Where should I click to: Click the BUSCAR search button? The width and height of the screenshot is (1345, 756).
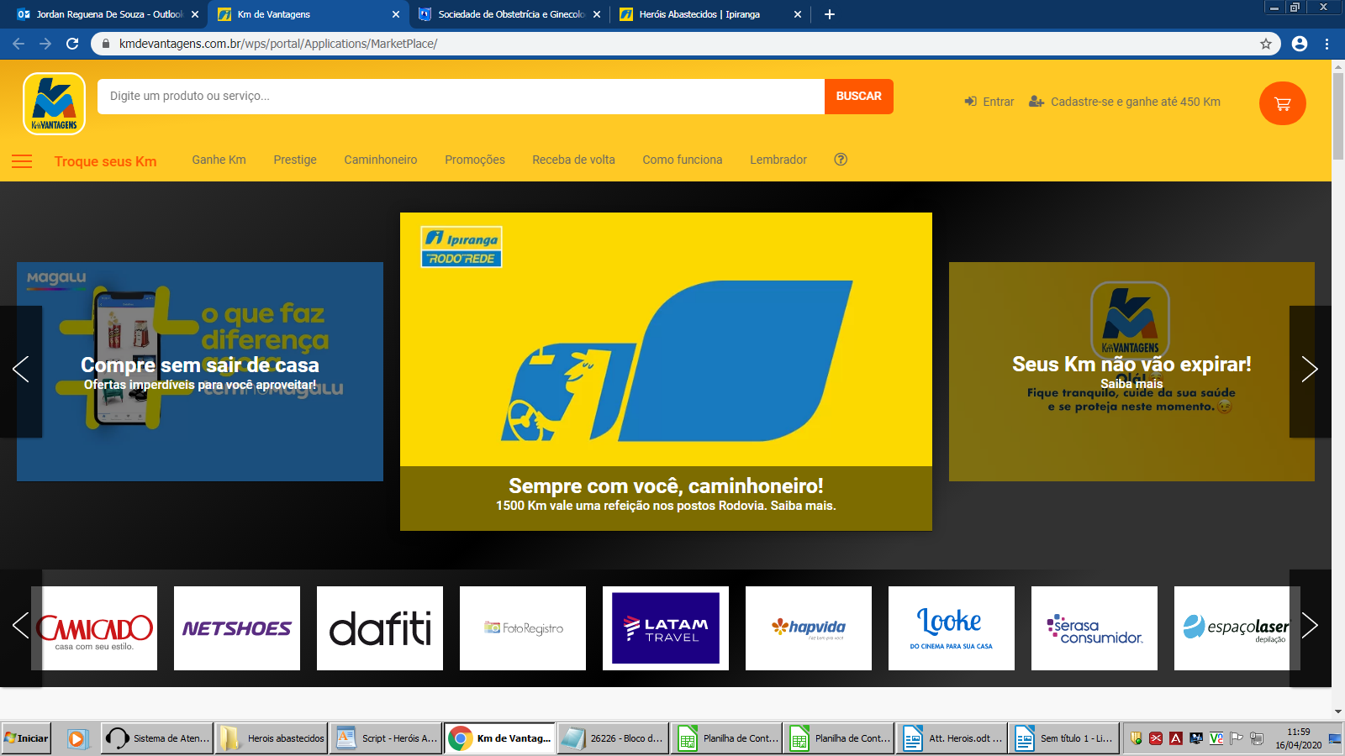[859, 97]
